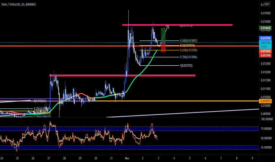The width and height of the screenshot is (275, 162).
Task: Select the lower blue oversold band of oscillator
Action: [130, 148]
